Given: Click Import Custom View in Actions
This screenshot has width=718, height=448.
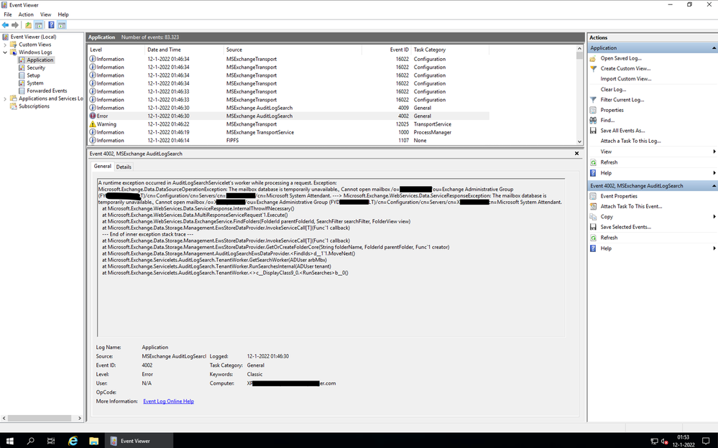Looking at the screenshot, I should 625,79.
